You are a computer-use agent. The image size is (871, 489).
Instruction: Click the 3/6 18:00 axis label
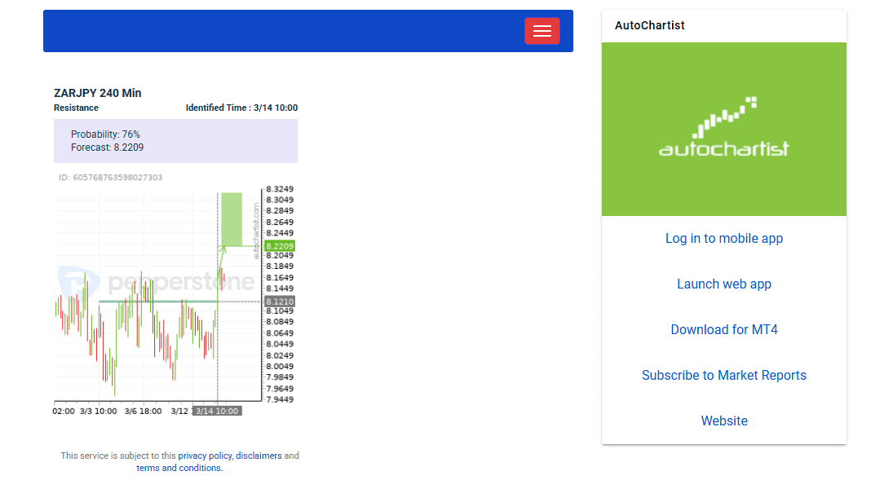click(x=143, y=412)
